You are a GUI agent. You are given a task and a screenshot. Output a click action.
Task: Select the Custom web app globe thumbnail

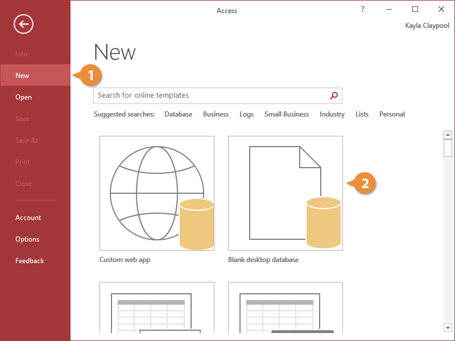tap(157, 193)
